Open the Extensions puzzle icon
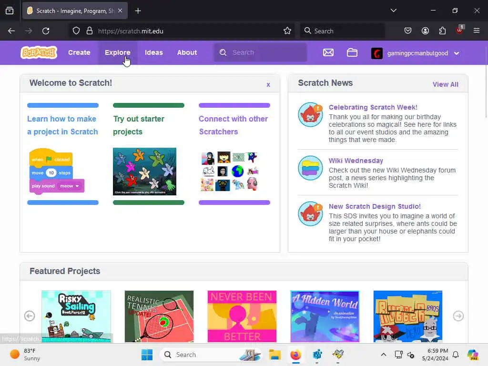488x366 pixels. pos(442,31)
